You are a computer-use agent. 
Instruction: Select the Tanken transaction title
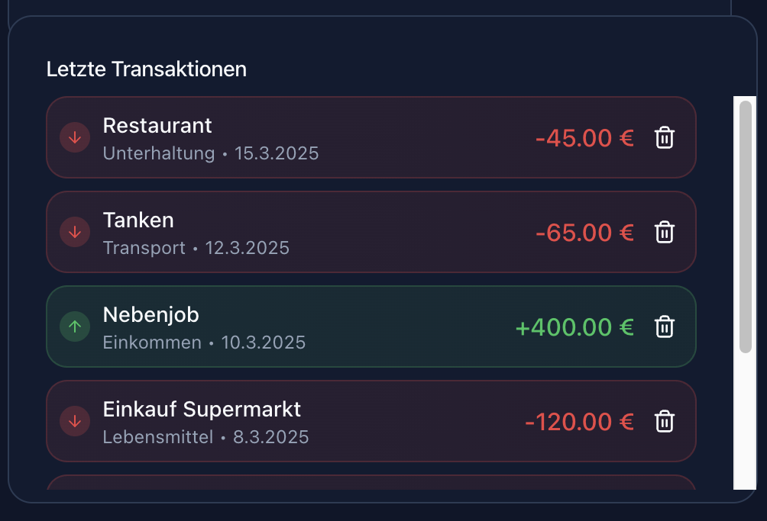[138, 220]
